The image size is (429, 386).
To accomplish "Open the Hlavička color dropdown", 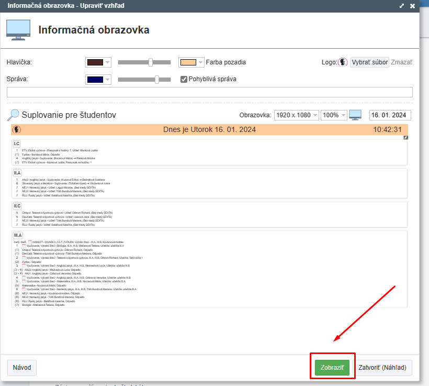I will [x=98, y=62].
